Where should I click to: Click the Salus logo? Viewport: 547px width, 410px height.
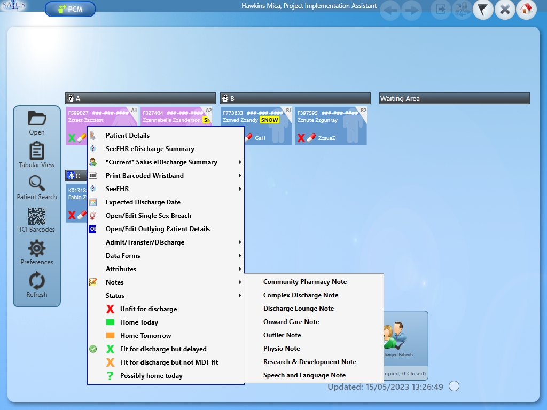13,5
